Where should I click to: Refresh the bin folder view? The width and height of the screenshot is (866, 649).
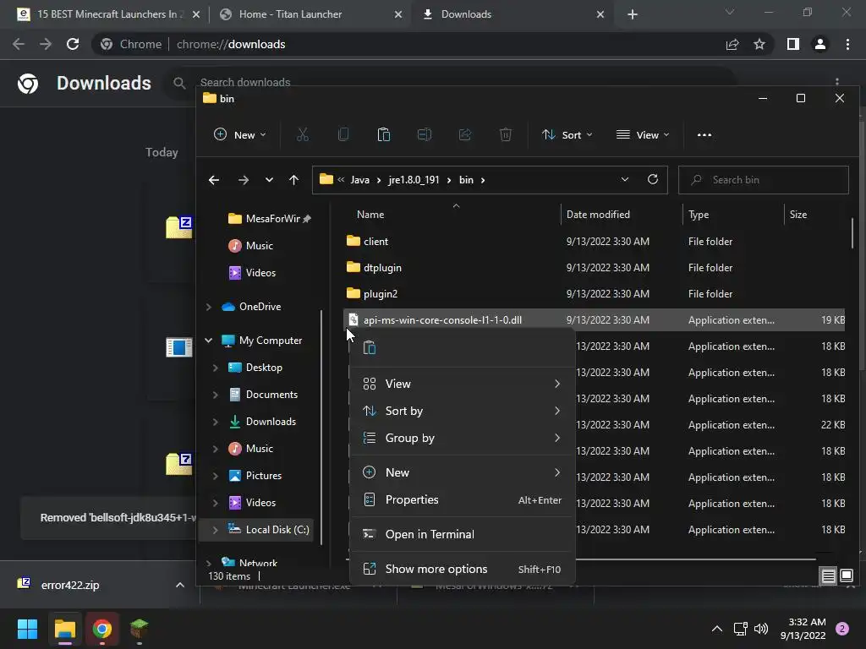coord(653,179)
